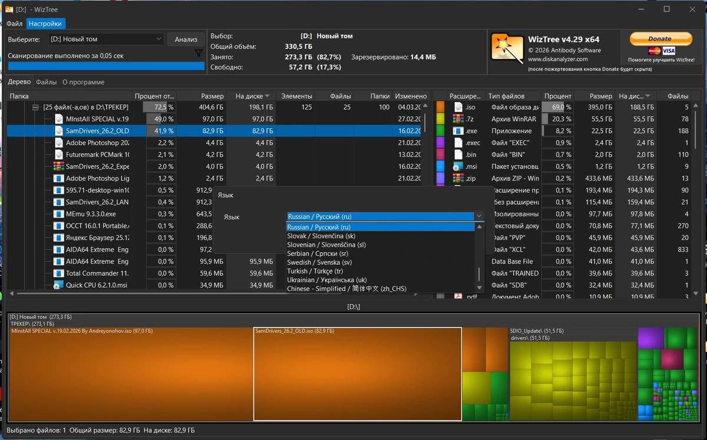Open the Настройки menu
The image size is (707, 440).
pyautogui.click(x=45, y=24)
